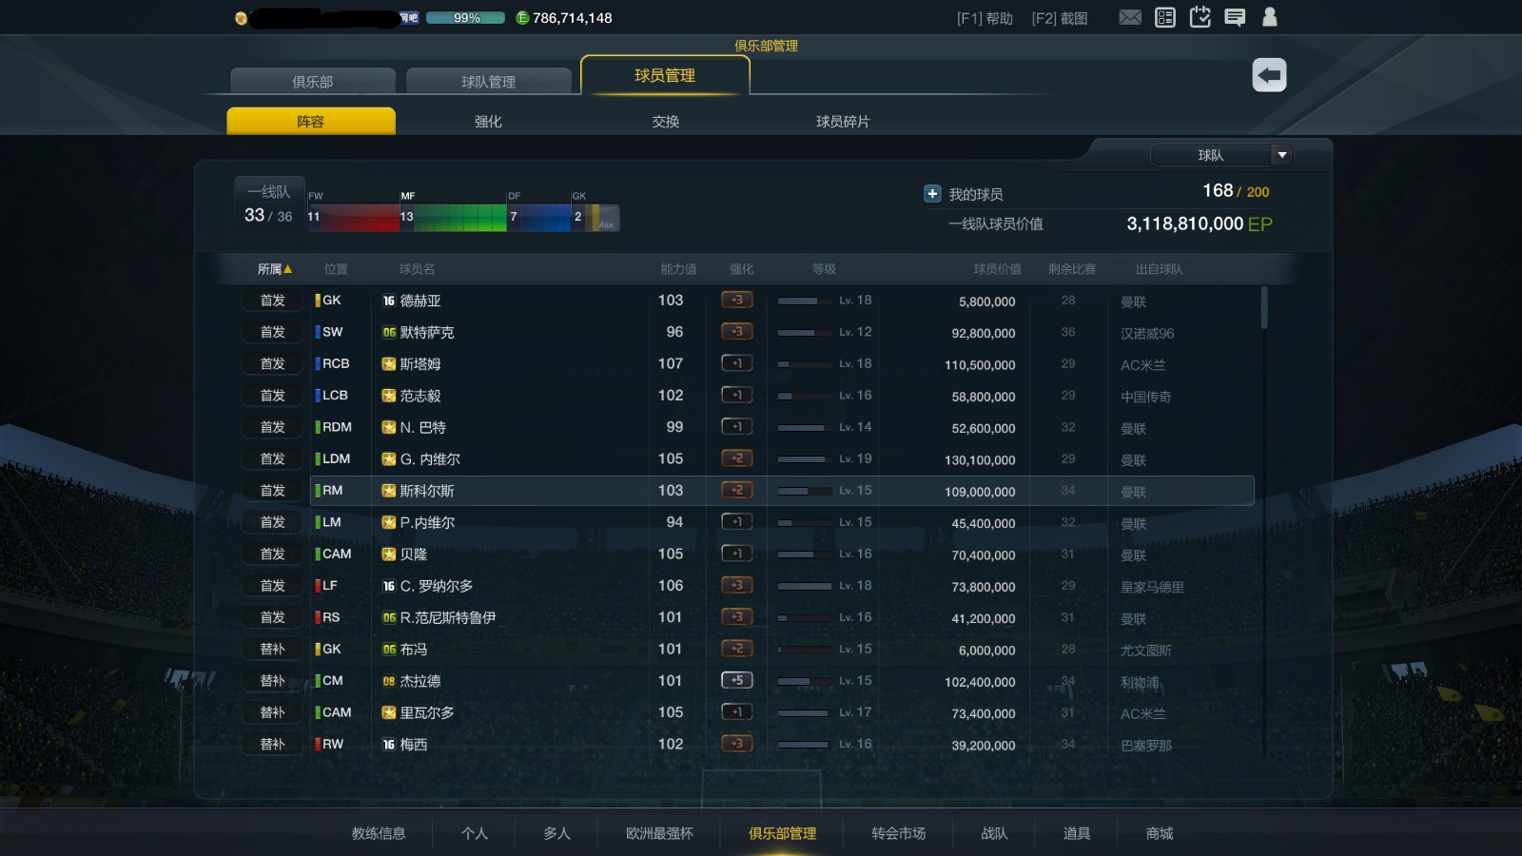Open the chat message icon

click(x=1236, y=16)
